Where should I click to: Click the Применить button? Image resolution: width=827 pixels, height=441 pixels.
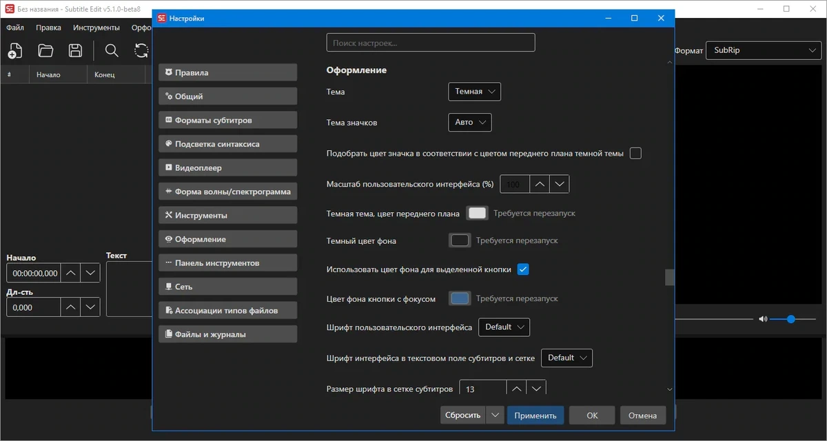(x=535, y=415)
